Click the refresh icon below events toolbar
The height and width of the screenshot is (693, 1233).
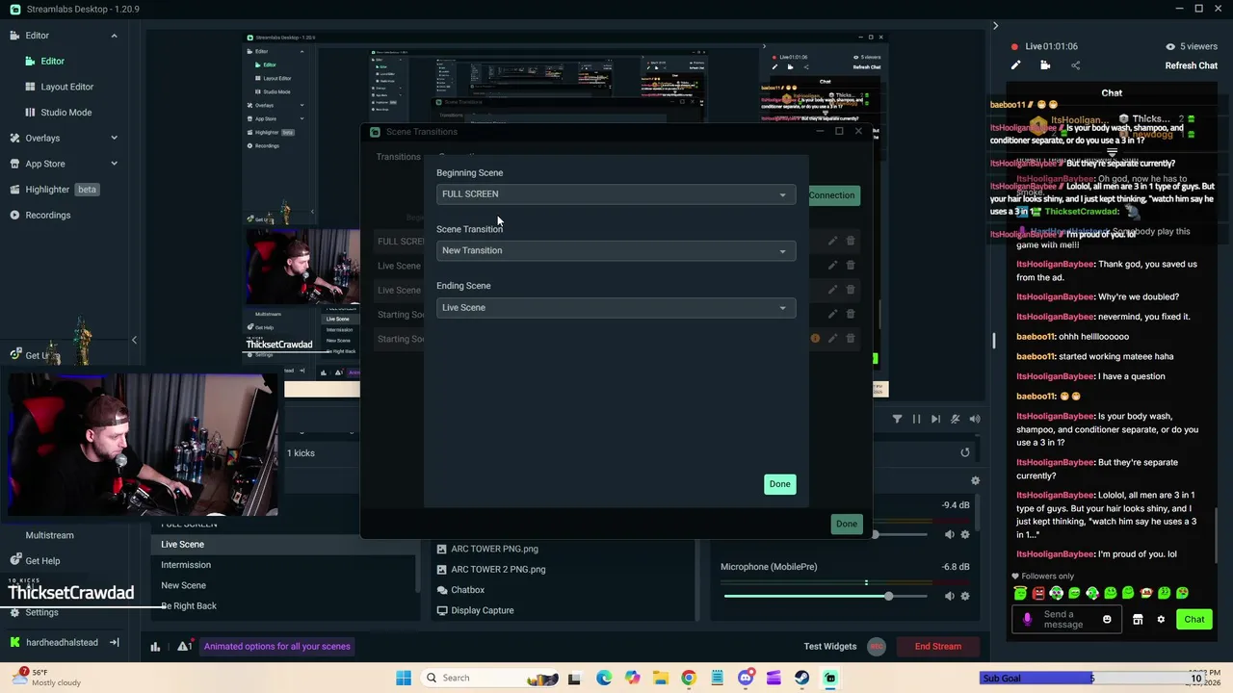pyautogui.click(x=965, y=452)
